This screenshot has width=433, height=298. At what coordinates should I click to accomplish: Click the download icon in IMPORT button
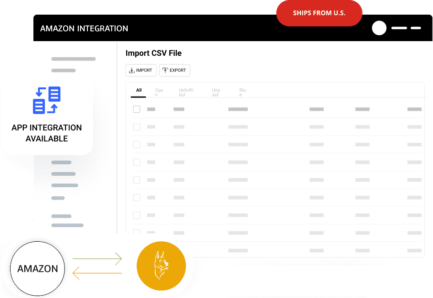tap(132, 70)
